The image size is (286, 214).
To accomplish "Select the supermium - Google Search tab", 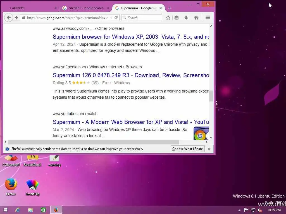I will coord(139,8).
